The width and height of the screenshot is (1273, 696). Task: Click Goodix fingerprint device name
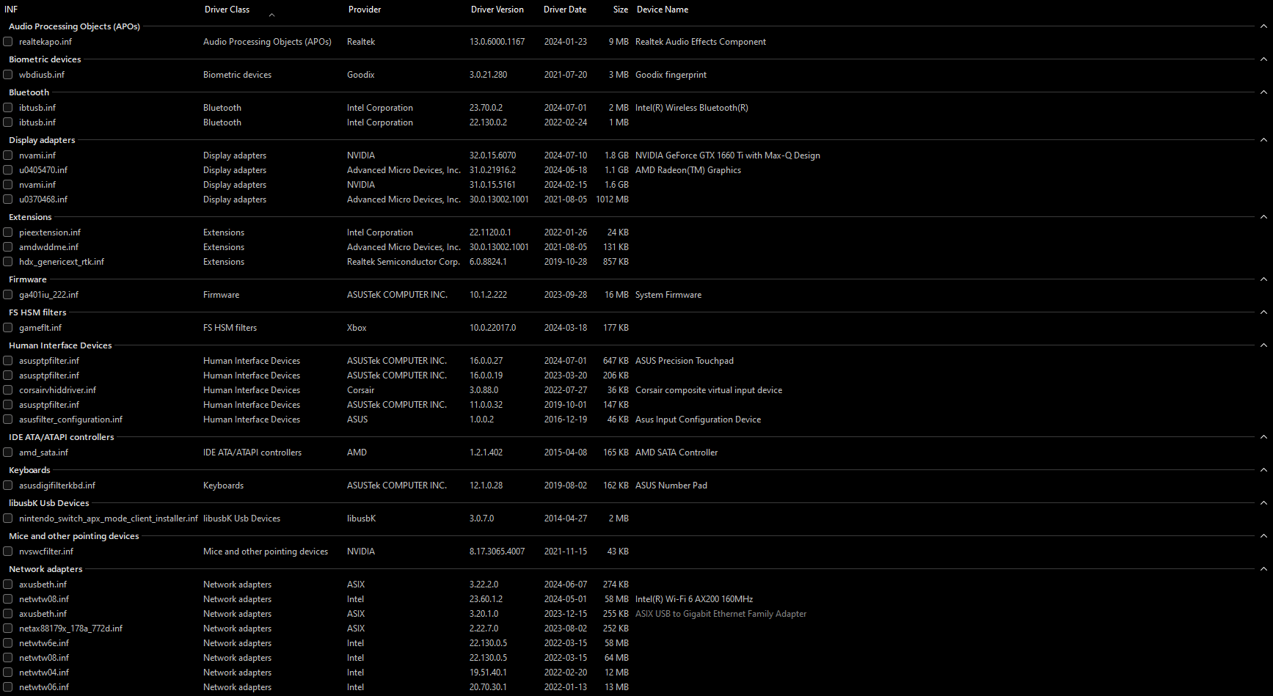(671, 75)
